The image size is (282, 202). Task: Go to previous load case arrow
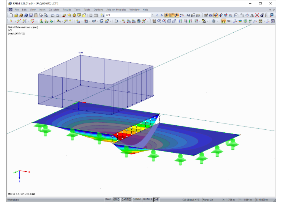coord(157,15)
